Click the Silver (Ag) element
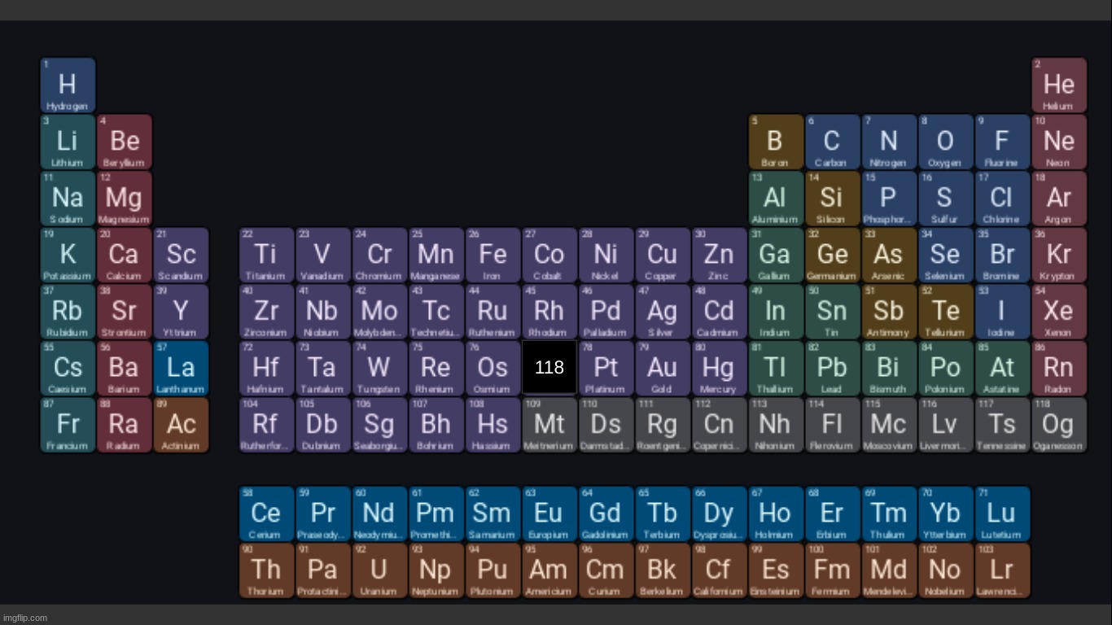 (x=662, y=311)
